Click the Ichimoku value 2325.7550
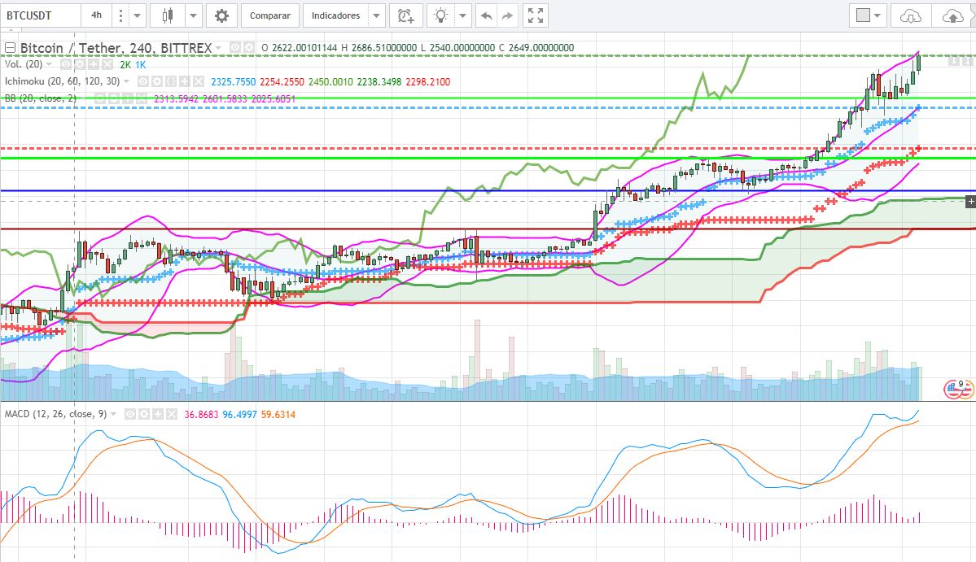976x562 pixels. (x=234, y=81)
